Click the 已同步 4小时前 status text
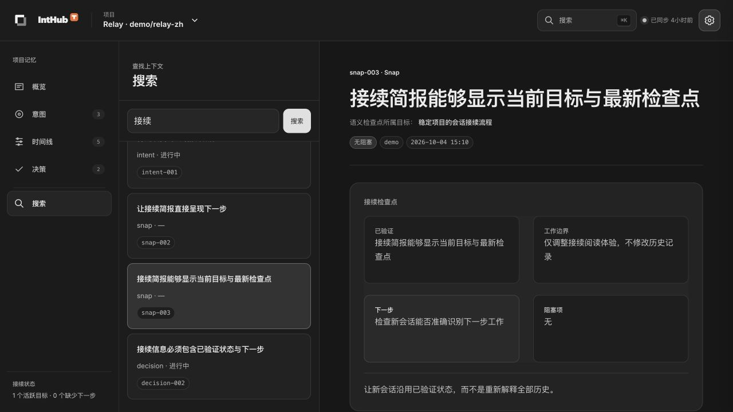 (x=672, y=20)
